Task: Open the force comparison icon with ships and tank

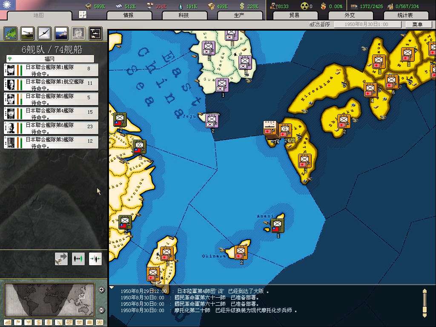Action: 95,33
